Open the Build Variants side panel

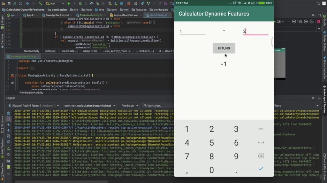2,148
